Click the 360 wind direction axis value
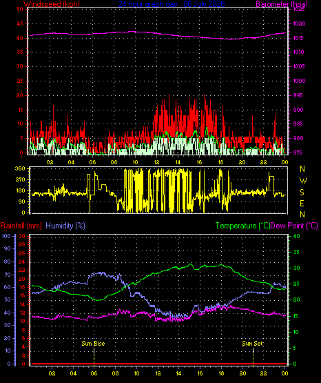This screenshot has width=321, height=383. (20, 168)
